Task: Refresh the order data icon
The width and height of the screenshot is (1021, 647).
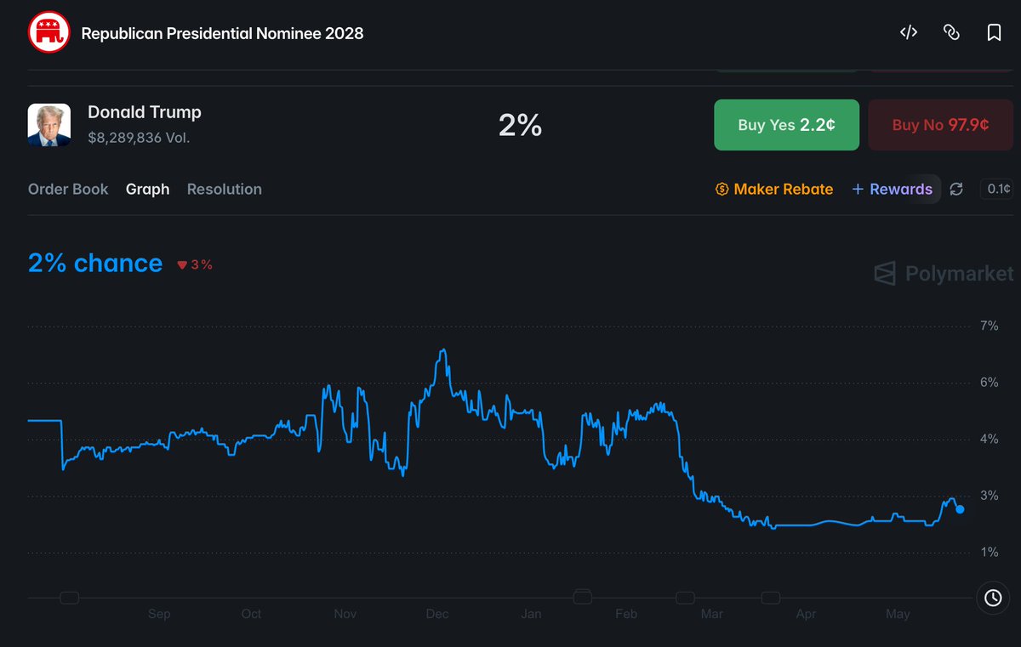Action: (x=956, y=190)
